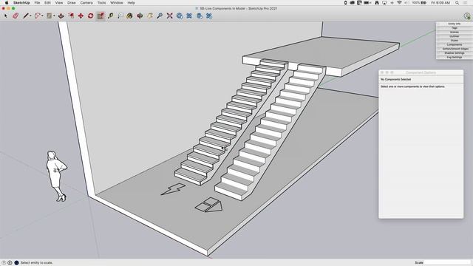Expand the Fog Settings tray panel

tap(455, 58)
